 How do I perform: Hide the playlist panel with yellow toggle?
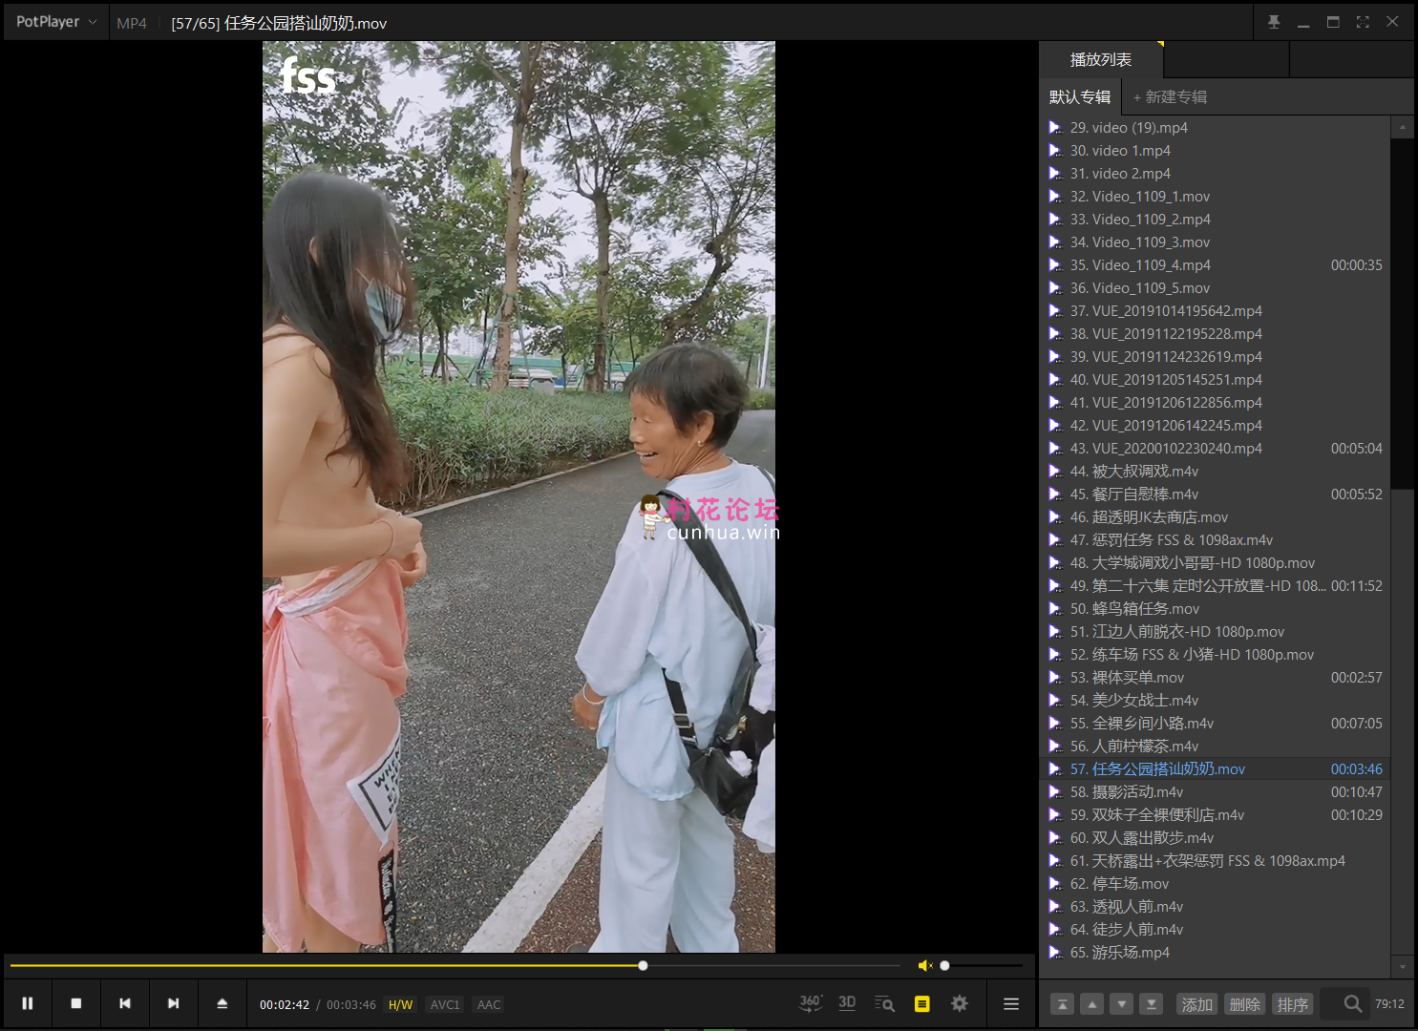tap(921, 1003)
